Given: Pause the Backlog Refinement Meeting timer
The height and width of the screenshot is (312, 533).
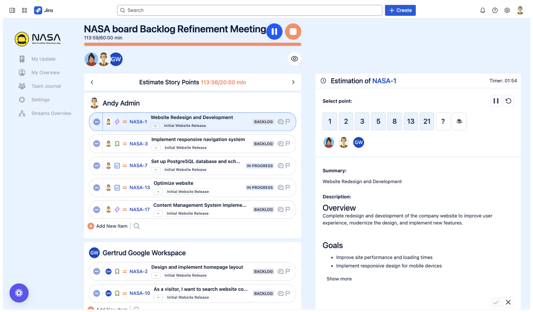Looking at the screenshot, I should coord(274,31).
